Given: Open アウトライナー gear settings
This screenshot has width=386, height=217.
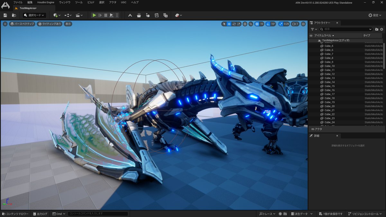Looking at the screenshot, I should [382, 29].
